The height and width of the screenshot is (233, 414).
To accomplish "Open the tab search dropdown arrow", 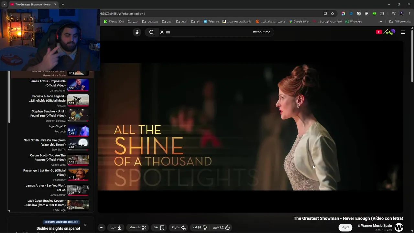I will 4,5.
